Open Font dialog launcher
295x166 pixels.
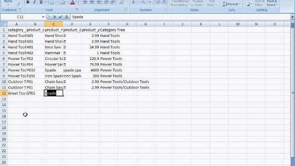[77, 9]
